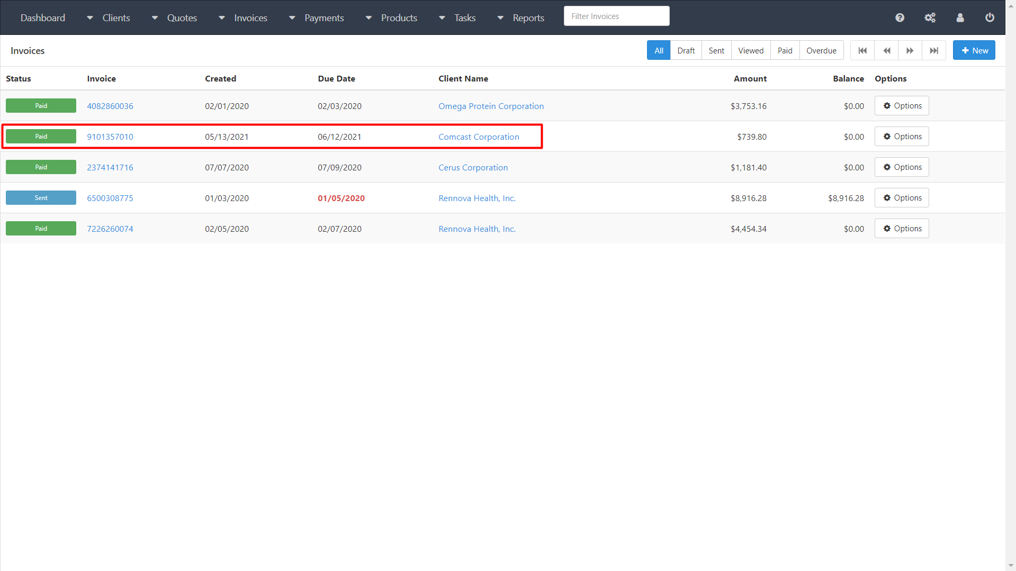The image size is (1016, 571).
Task: Go to next page of invoices
Action: point(910,51)
